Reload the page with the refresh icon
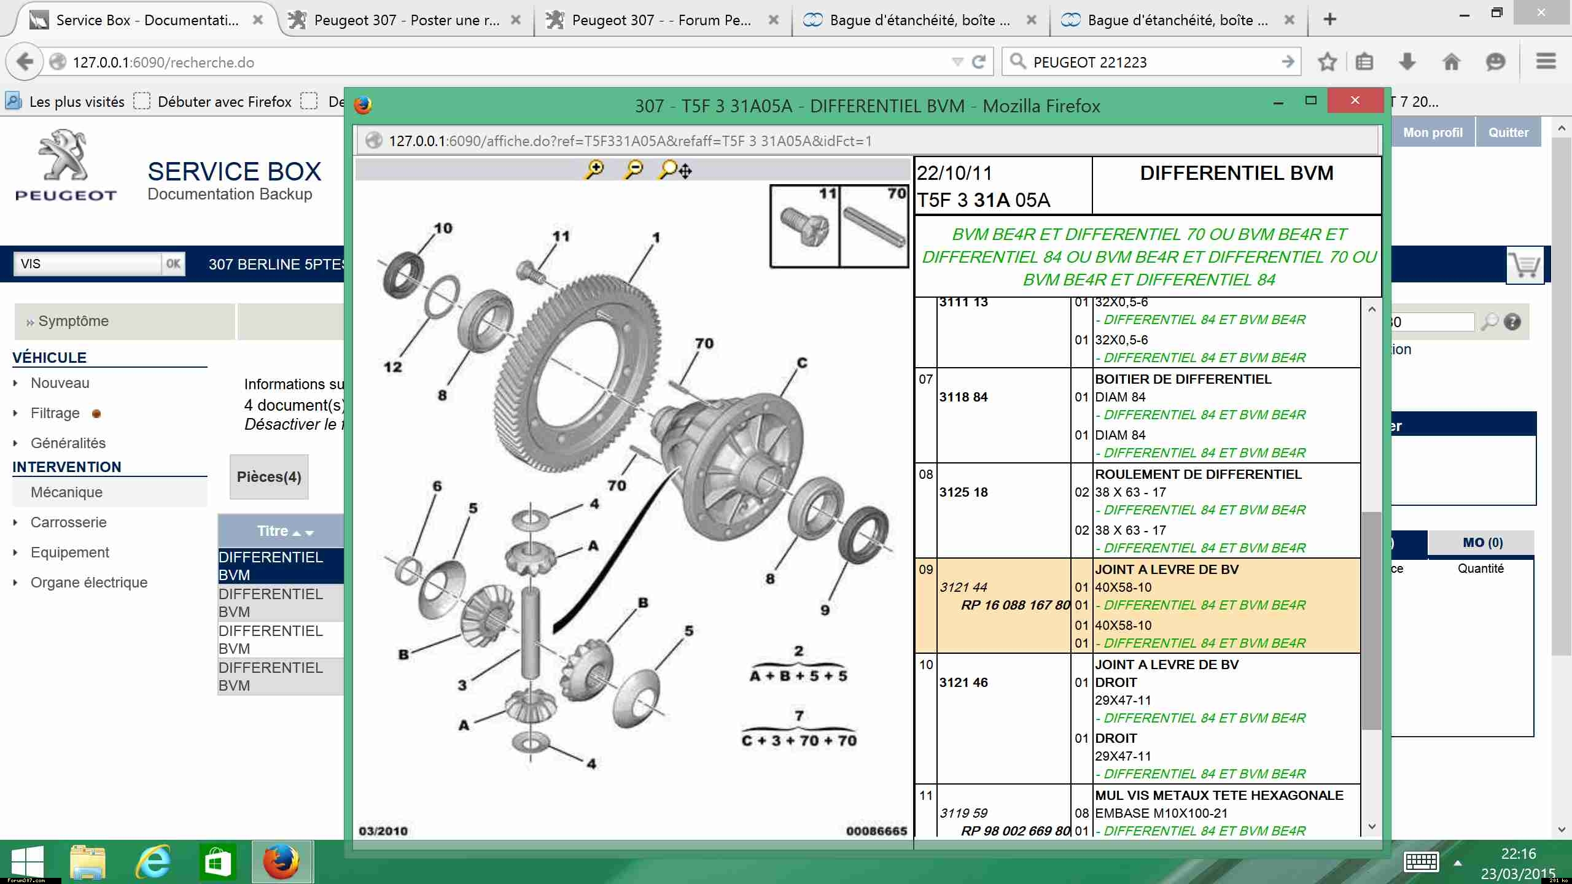 point(979,62)
